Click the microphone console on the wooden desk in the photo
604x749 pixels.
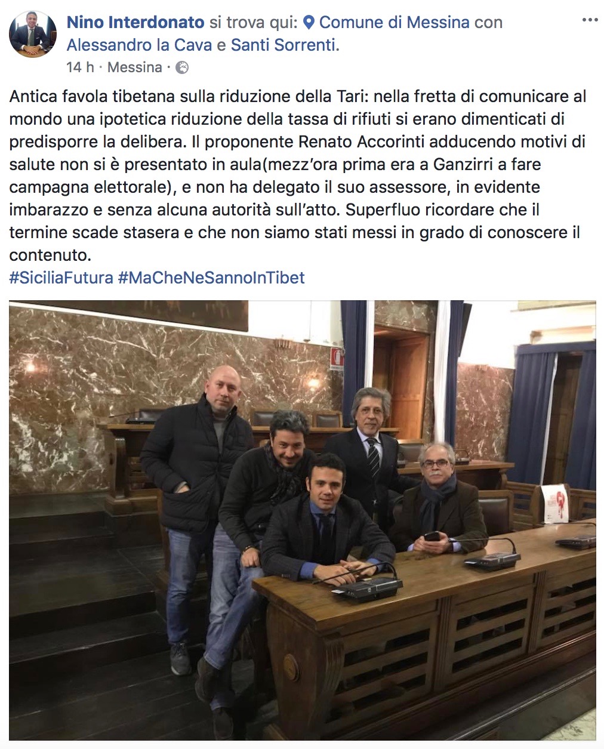pyautogui.click(x=368, y=587)
